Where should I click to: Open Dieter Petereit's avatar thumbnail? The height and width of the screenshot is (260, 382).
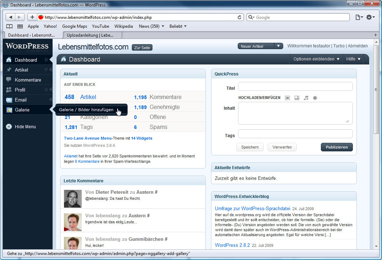(72, 199)
